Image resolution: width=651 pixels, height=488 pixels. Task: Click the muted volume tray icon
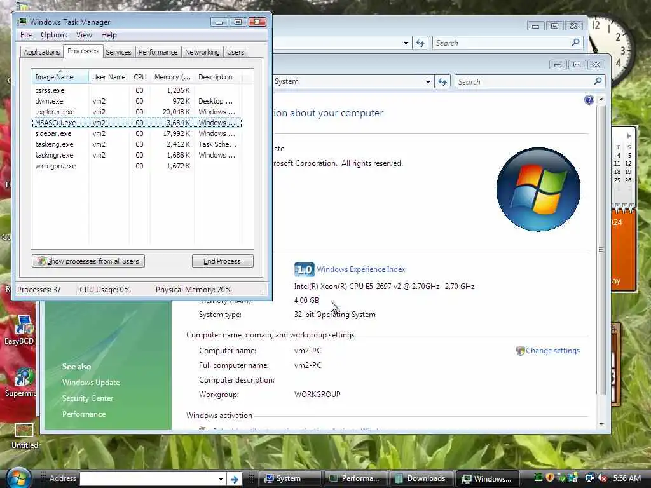coord(603,478)
